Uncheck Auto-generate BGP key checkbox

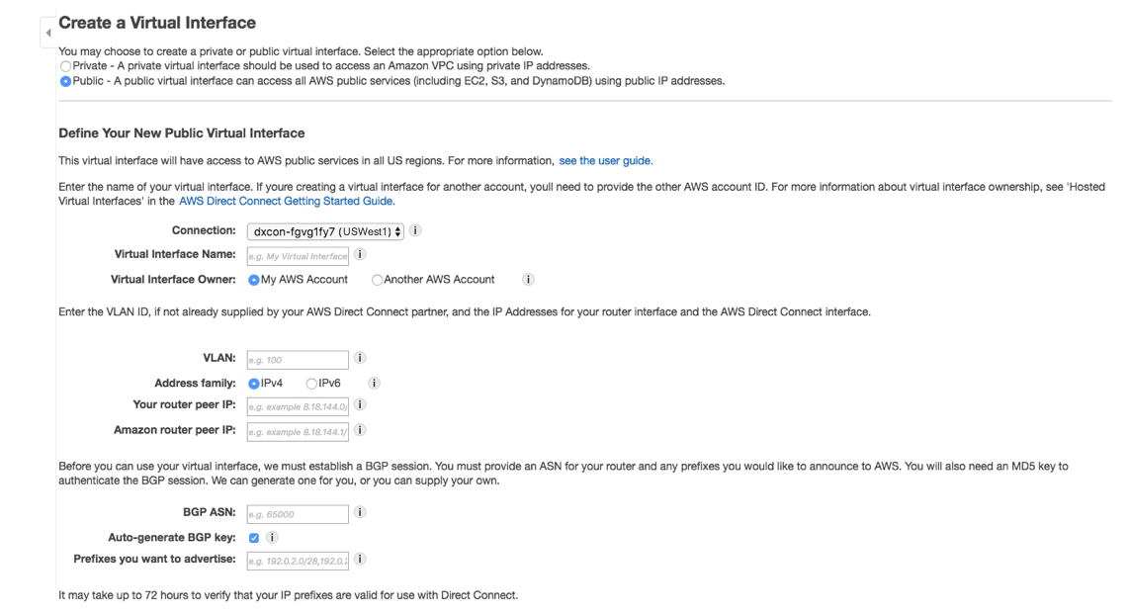click(x=254, y=538)
